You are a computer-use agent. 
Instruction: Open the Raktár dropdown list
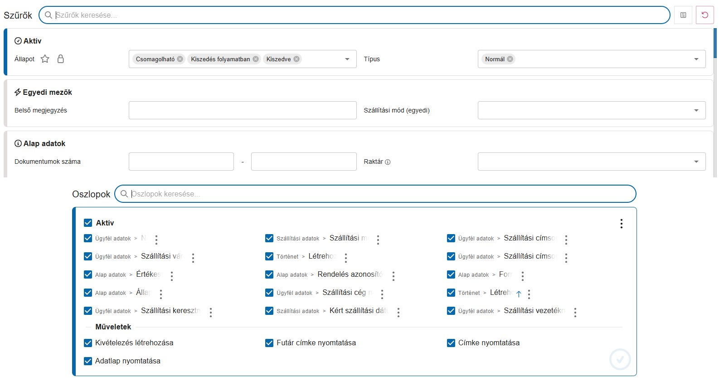pos(696,162)
